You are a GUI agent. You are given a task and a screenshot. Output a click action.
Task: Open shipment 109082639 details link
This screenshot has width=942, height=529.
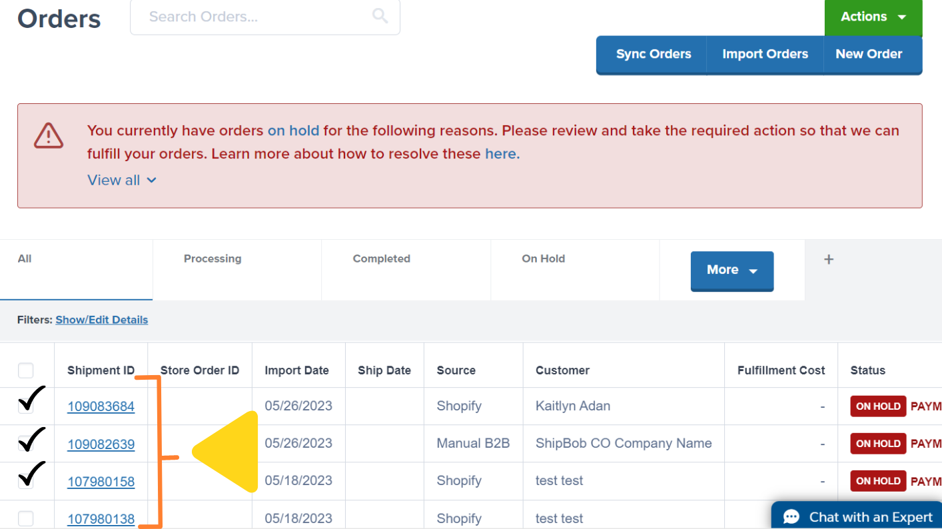pyautogui.click(x=101, y=443)
